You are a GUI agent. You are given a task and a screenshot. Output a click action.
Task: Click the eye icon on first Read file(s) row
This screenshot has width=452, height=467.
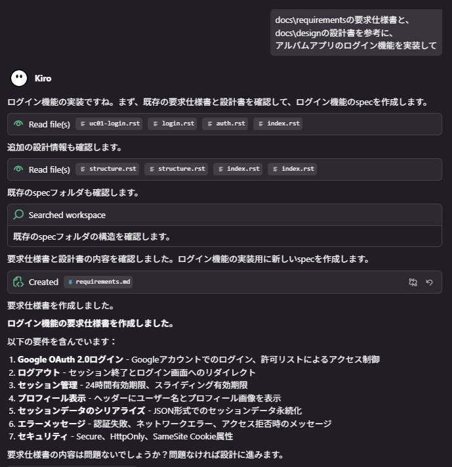point(18,124)
